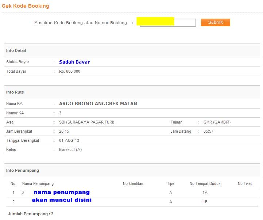Viewport: 263px width, 220px height.
Task: Click the 'No Identitas' column header
Action: [133, 183]
